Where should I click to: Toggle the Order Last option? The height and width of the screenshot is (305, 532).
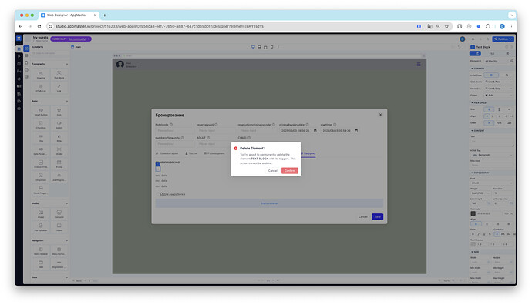(x=509, y=123)
